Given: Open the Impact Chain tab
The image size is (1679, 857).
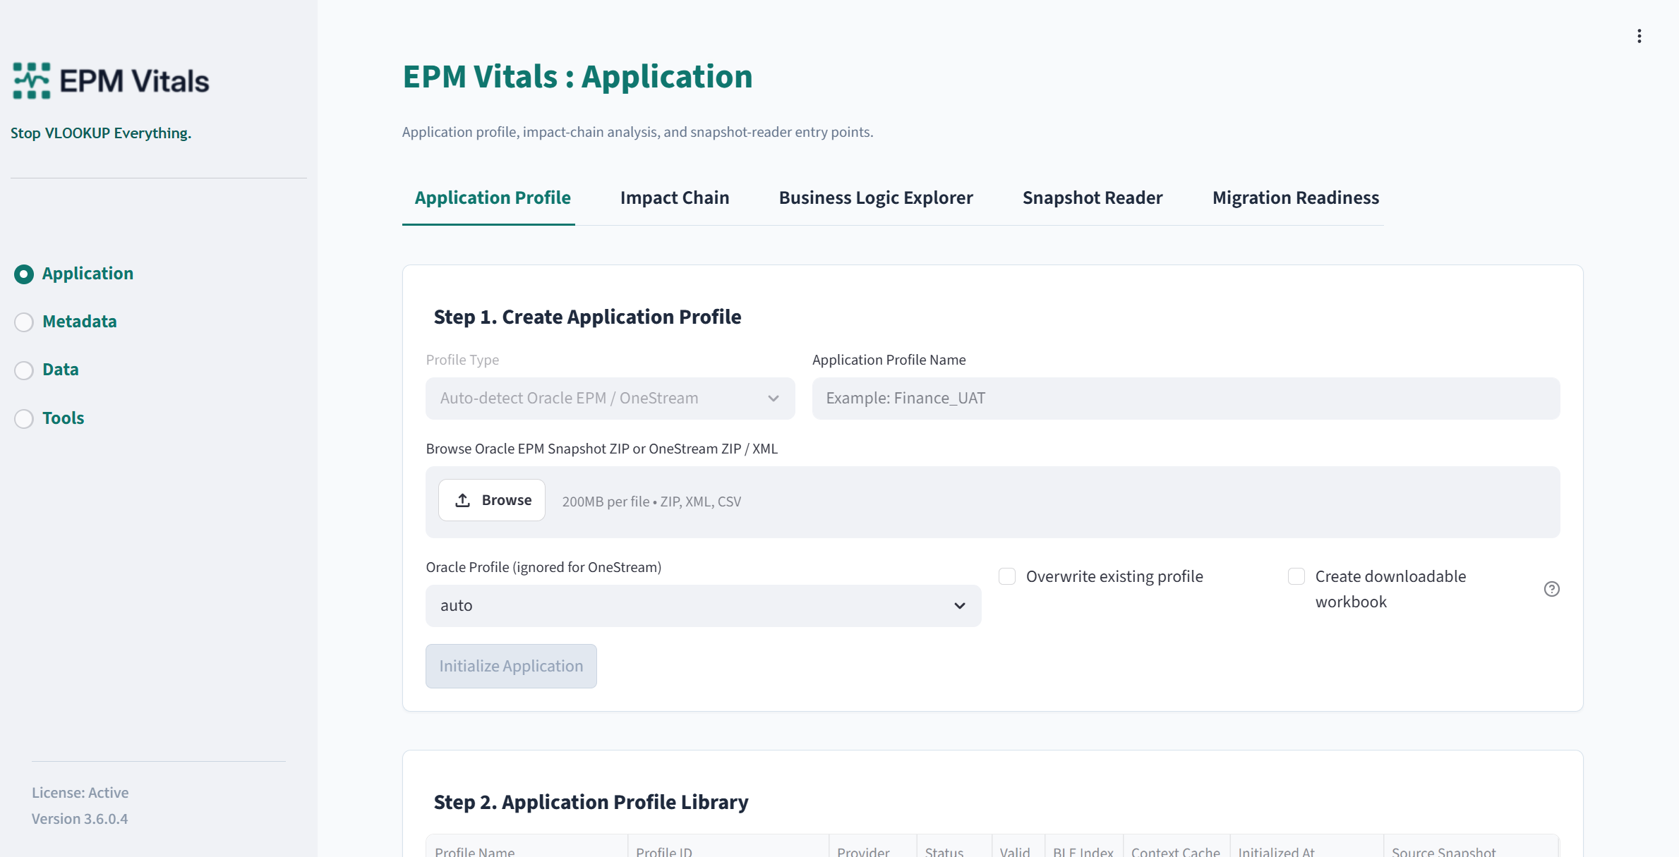Looking at the screenshot, I should tap(675, 198).
